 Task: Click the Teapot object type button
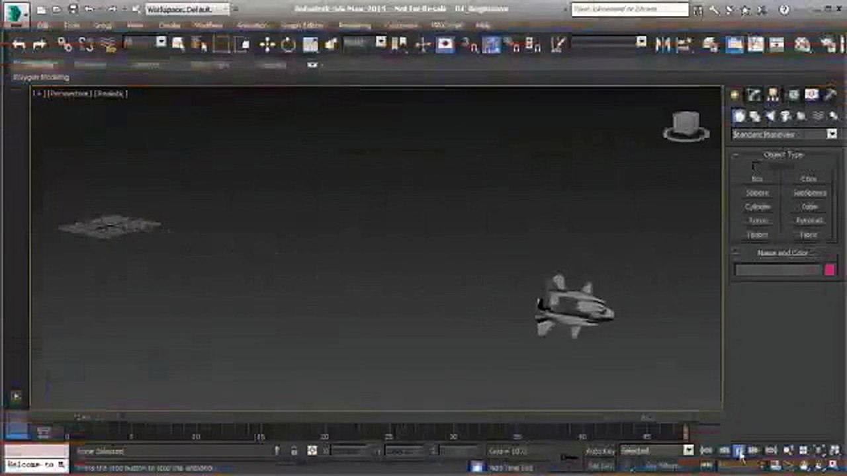758,235
